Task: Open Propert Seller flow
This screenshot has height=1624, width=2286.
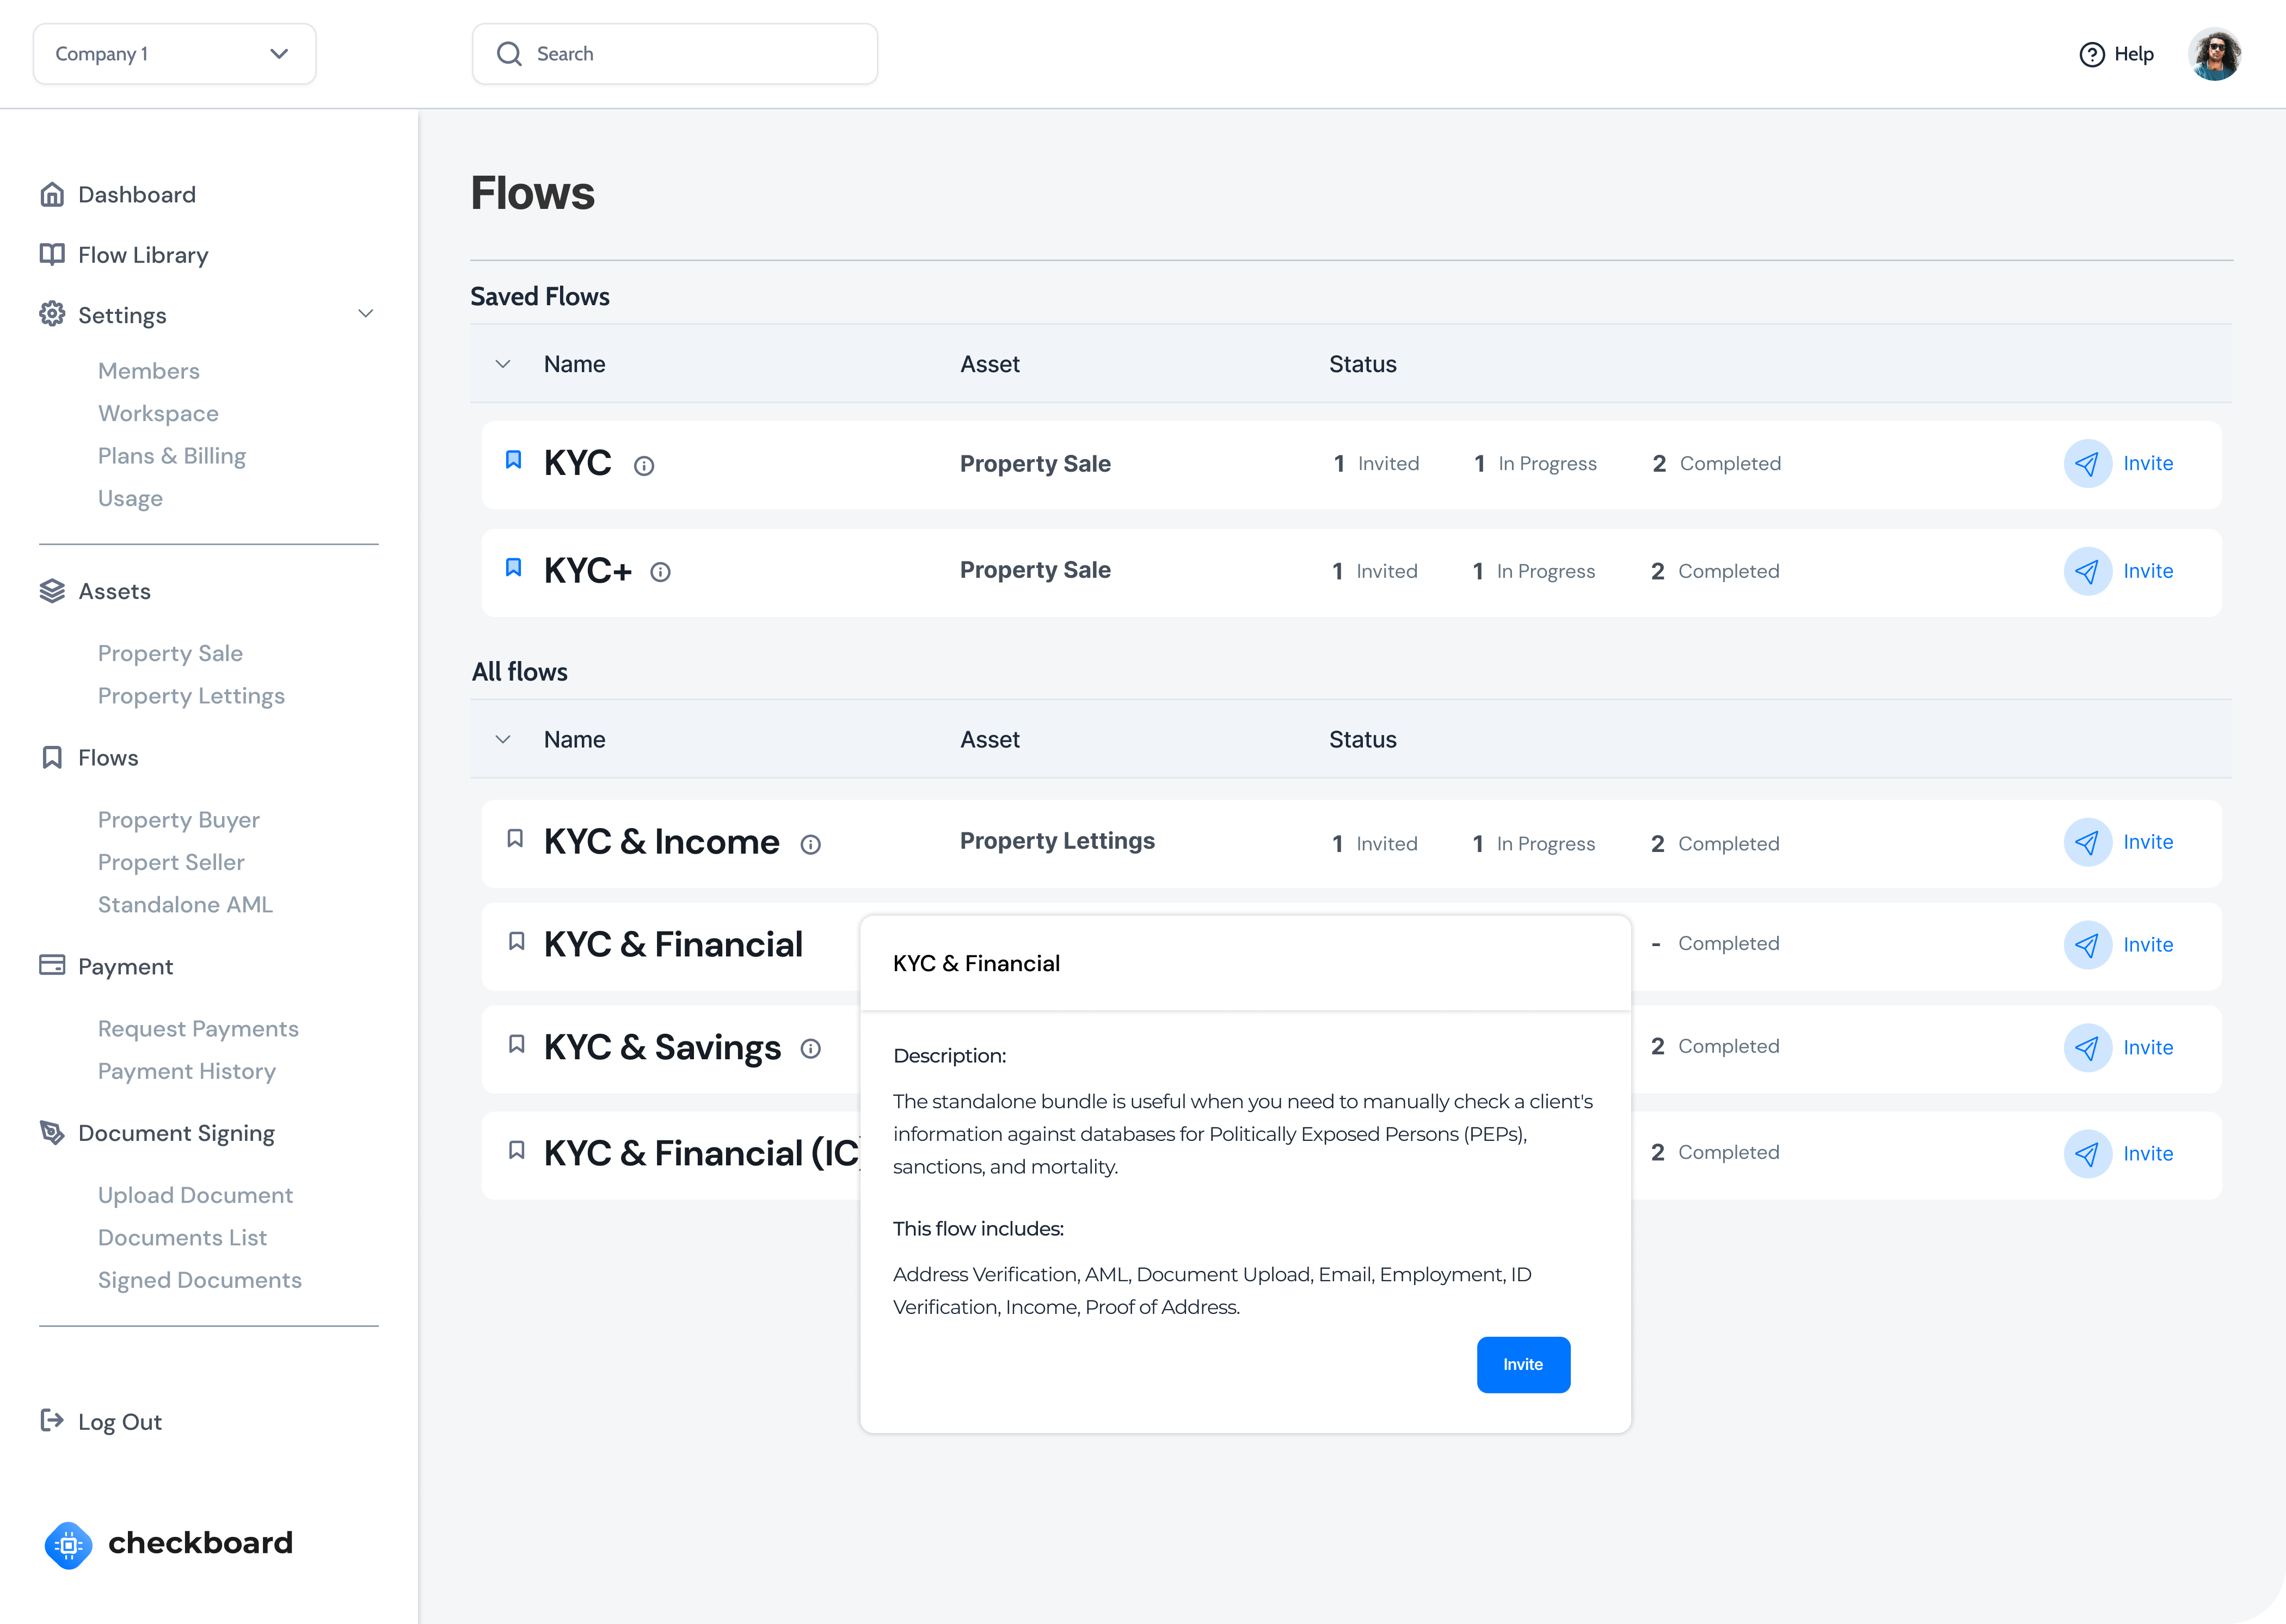Action: coord(171,862)
